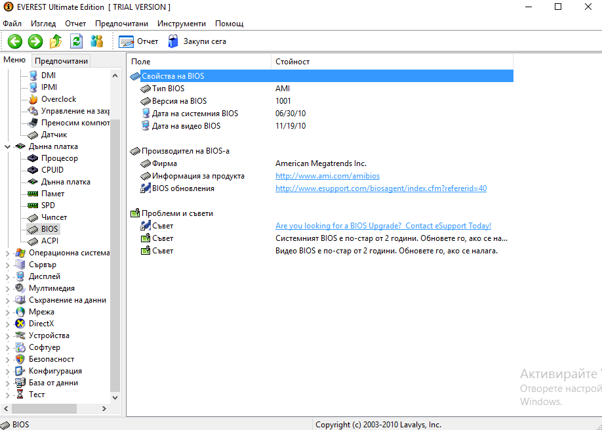This screenshot has height=430, width=602.
Task: Click the Поле column header
Action: (199, 62)
